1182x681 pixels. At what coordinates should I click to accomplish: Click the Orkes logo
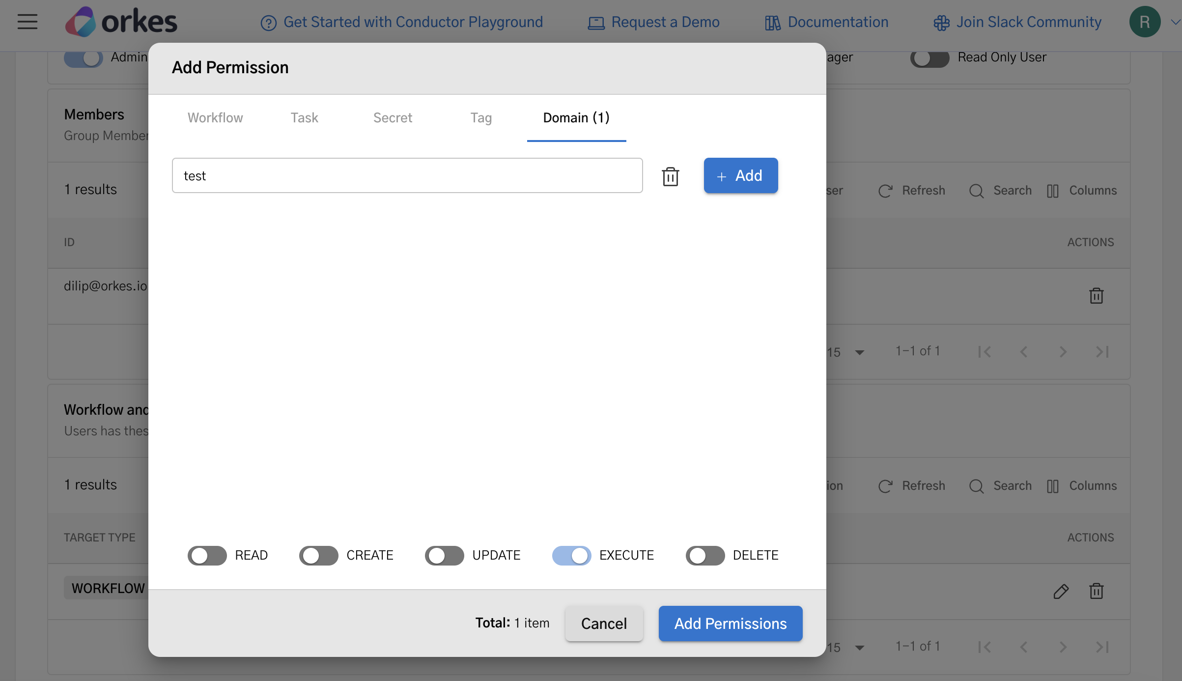pos(121,21)
